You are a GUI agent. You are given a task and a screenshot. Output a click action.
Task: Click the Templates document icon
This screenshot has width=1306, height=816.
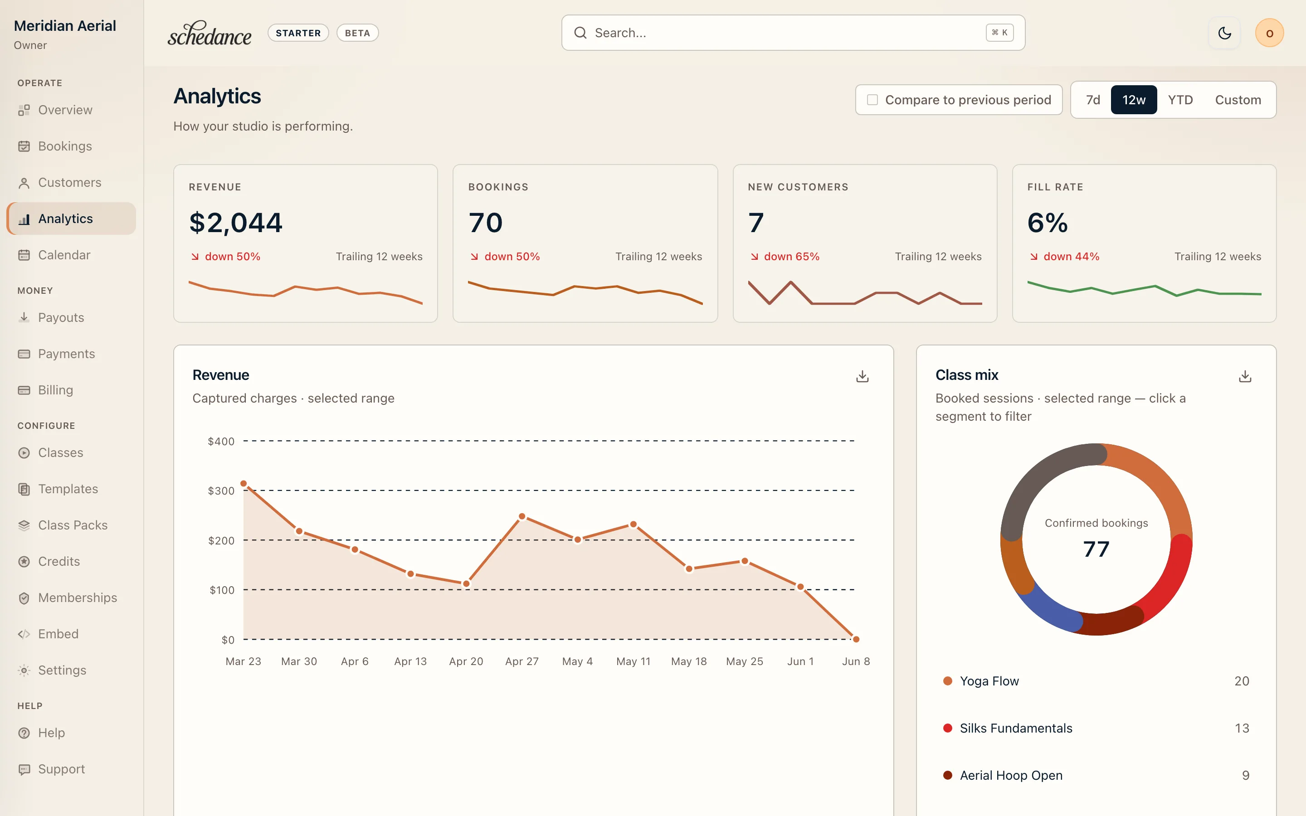(24, 489)
